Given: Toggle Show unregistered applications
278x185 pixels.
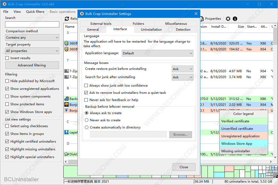Looking at the screenshot, I should tap(7, 89).
